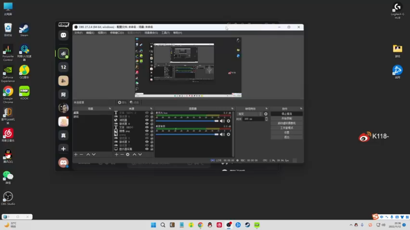Undock the Scenes panel with its float icon

[x=110, y=108]
